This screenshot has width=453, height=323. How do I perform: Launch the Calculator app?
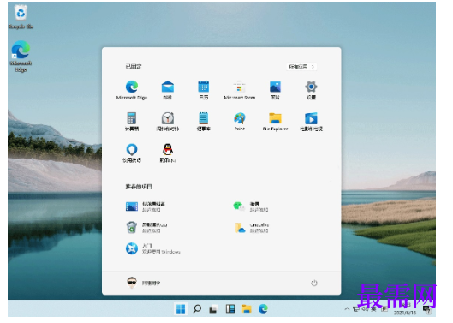[x=132, y=122]
